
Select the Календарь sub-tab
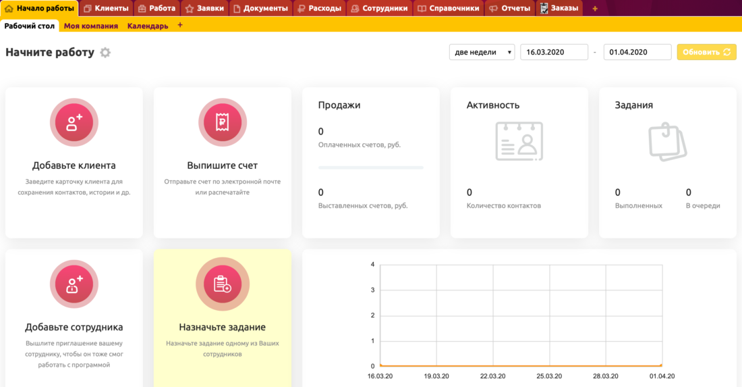point(148,26)
